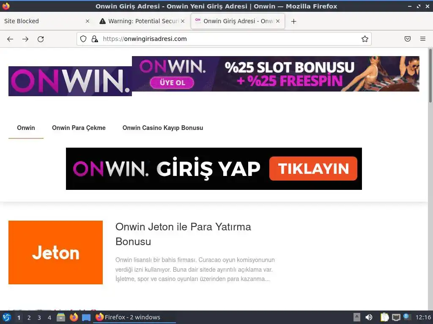Open the Onwin navigation menu item
The height and width of the screenshot is (324, 433).
point(26,128)
